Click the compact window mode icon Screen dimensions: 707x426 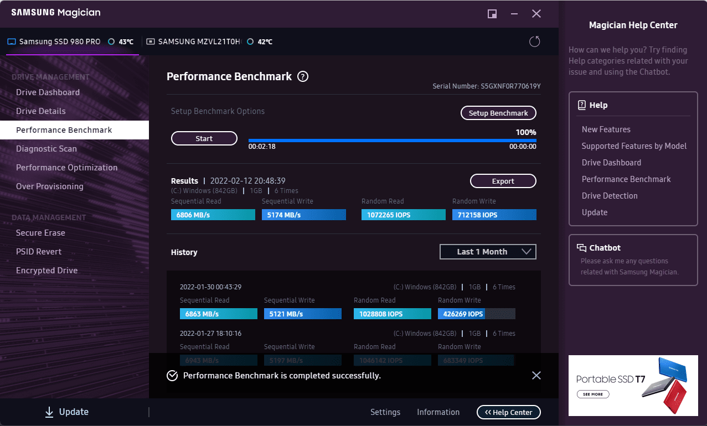[492, 14]
